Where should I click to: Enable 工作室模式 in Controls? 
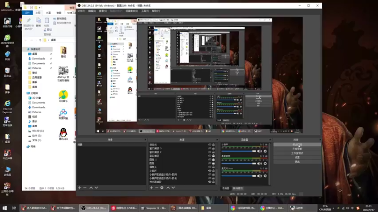297,154
